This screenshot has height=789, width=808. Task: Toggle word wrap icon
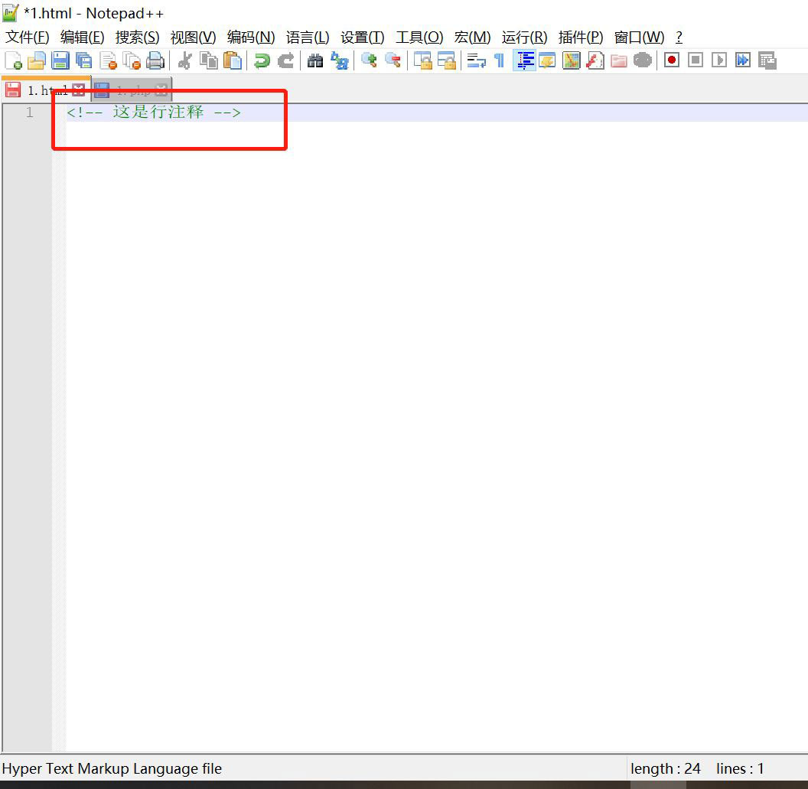click(x=476, y=60)
